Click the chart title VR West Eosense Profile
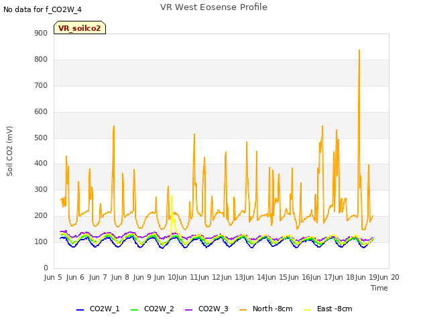Viewport: 429px width, 322px height. [214, 7]
